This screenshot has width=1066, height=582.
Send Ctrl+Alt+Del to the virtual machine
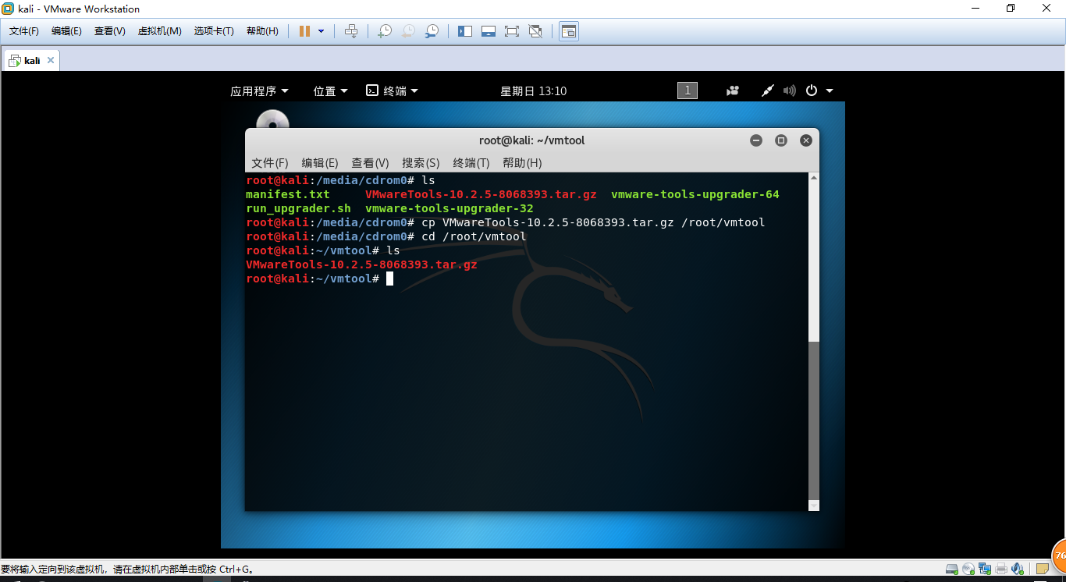point(351,31)
